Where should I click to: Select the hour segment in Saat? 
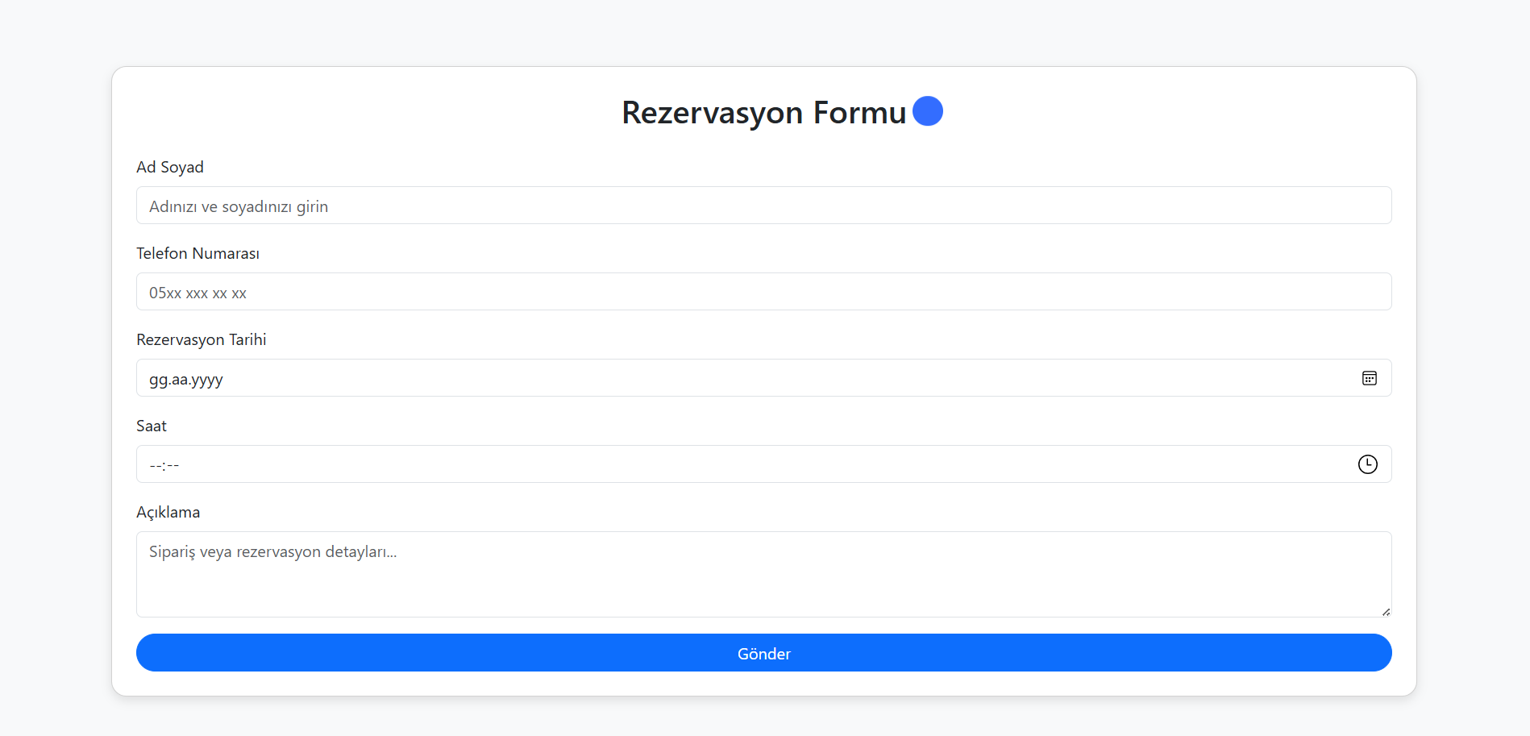(x=155, y=465)
